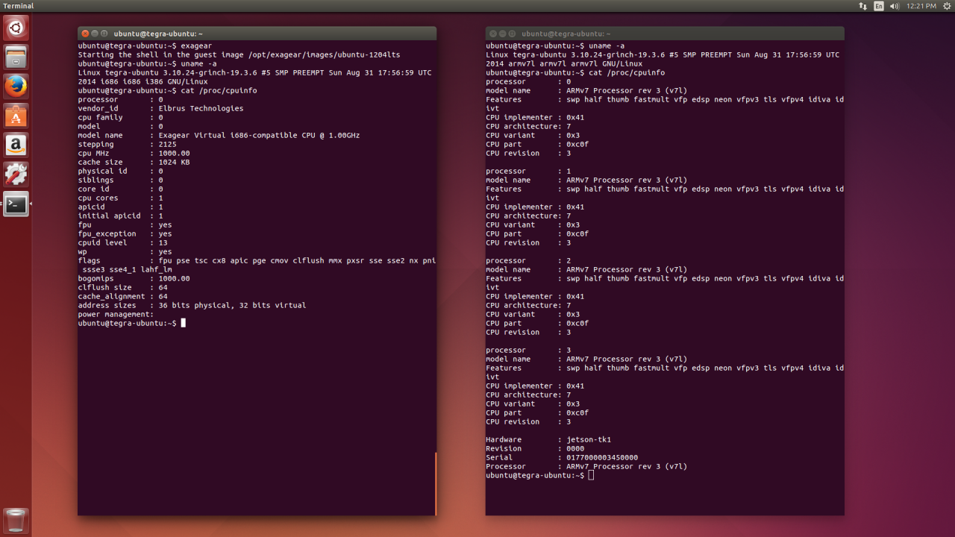Click the Serial number '0177000003450000'
The height and width of the screenshot is (537, 955).
[602, 457]
